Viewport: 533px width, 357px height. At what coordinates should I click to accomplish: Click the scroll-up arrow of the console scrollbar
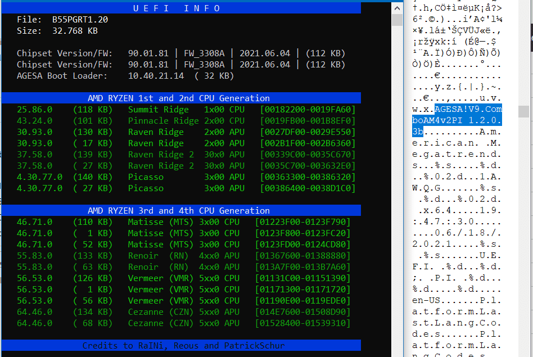397,8
